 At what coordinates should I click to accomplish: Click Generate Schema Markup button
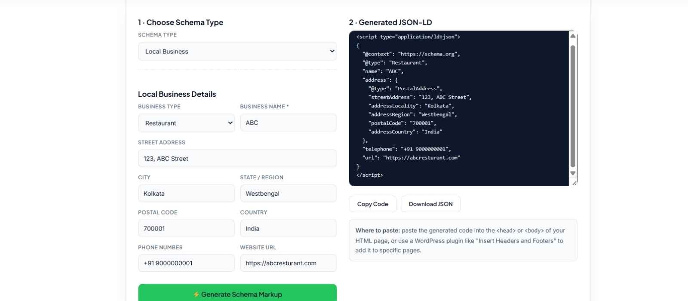pos(237,293)
